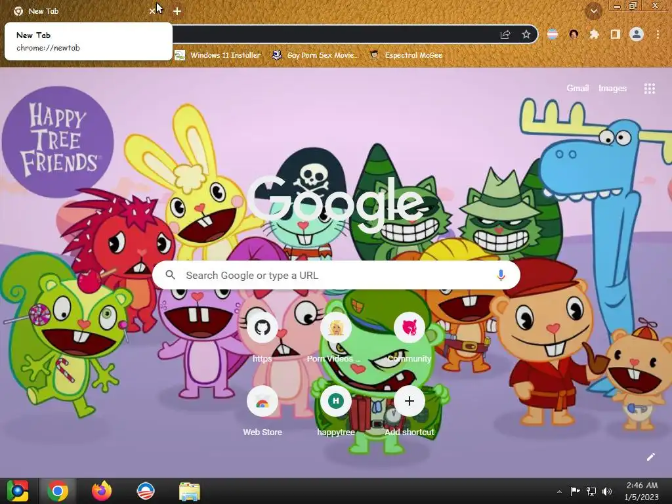Open the Extensions puzzle piece menu
Image resolution: width=672 pixels, height=504 pixels.
[x=594, y=34]
